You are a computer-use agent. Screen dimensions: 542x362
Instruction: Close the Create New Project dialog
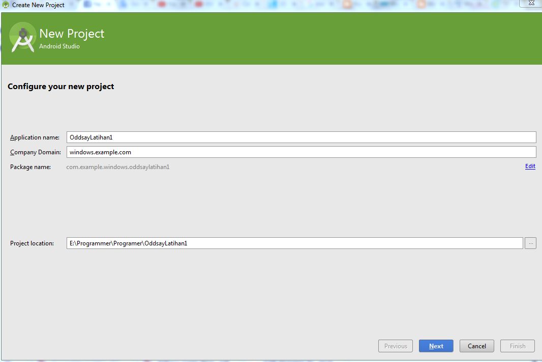click(x=531, y=3)
